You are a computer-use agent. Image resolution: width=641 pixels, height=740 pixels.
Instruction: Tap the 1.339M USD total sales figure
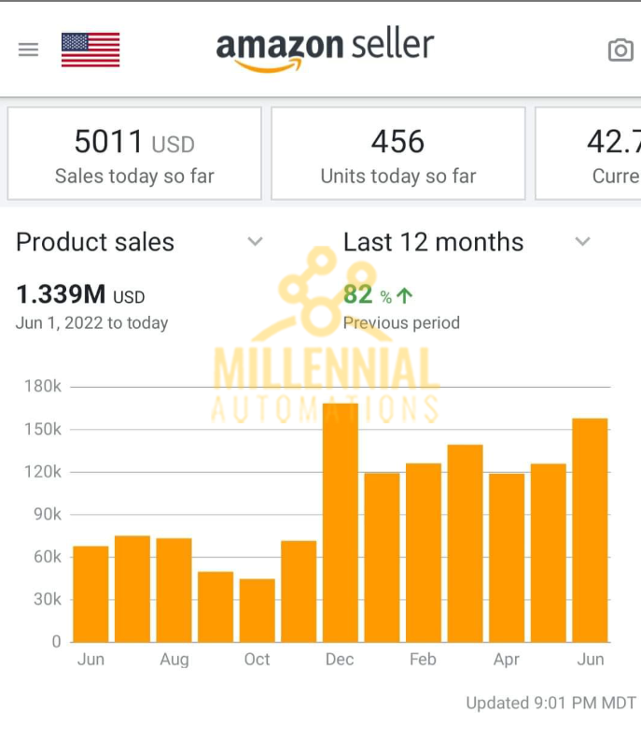pyautogui.click(x=80, y=294)
